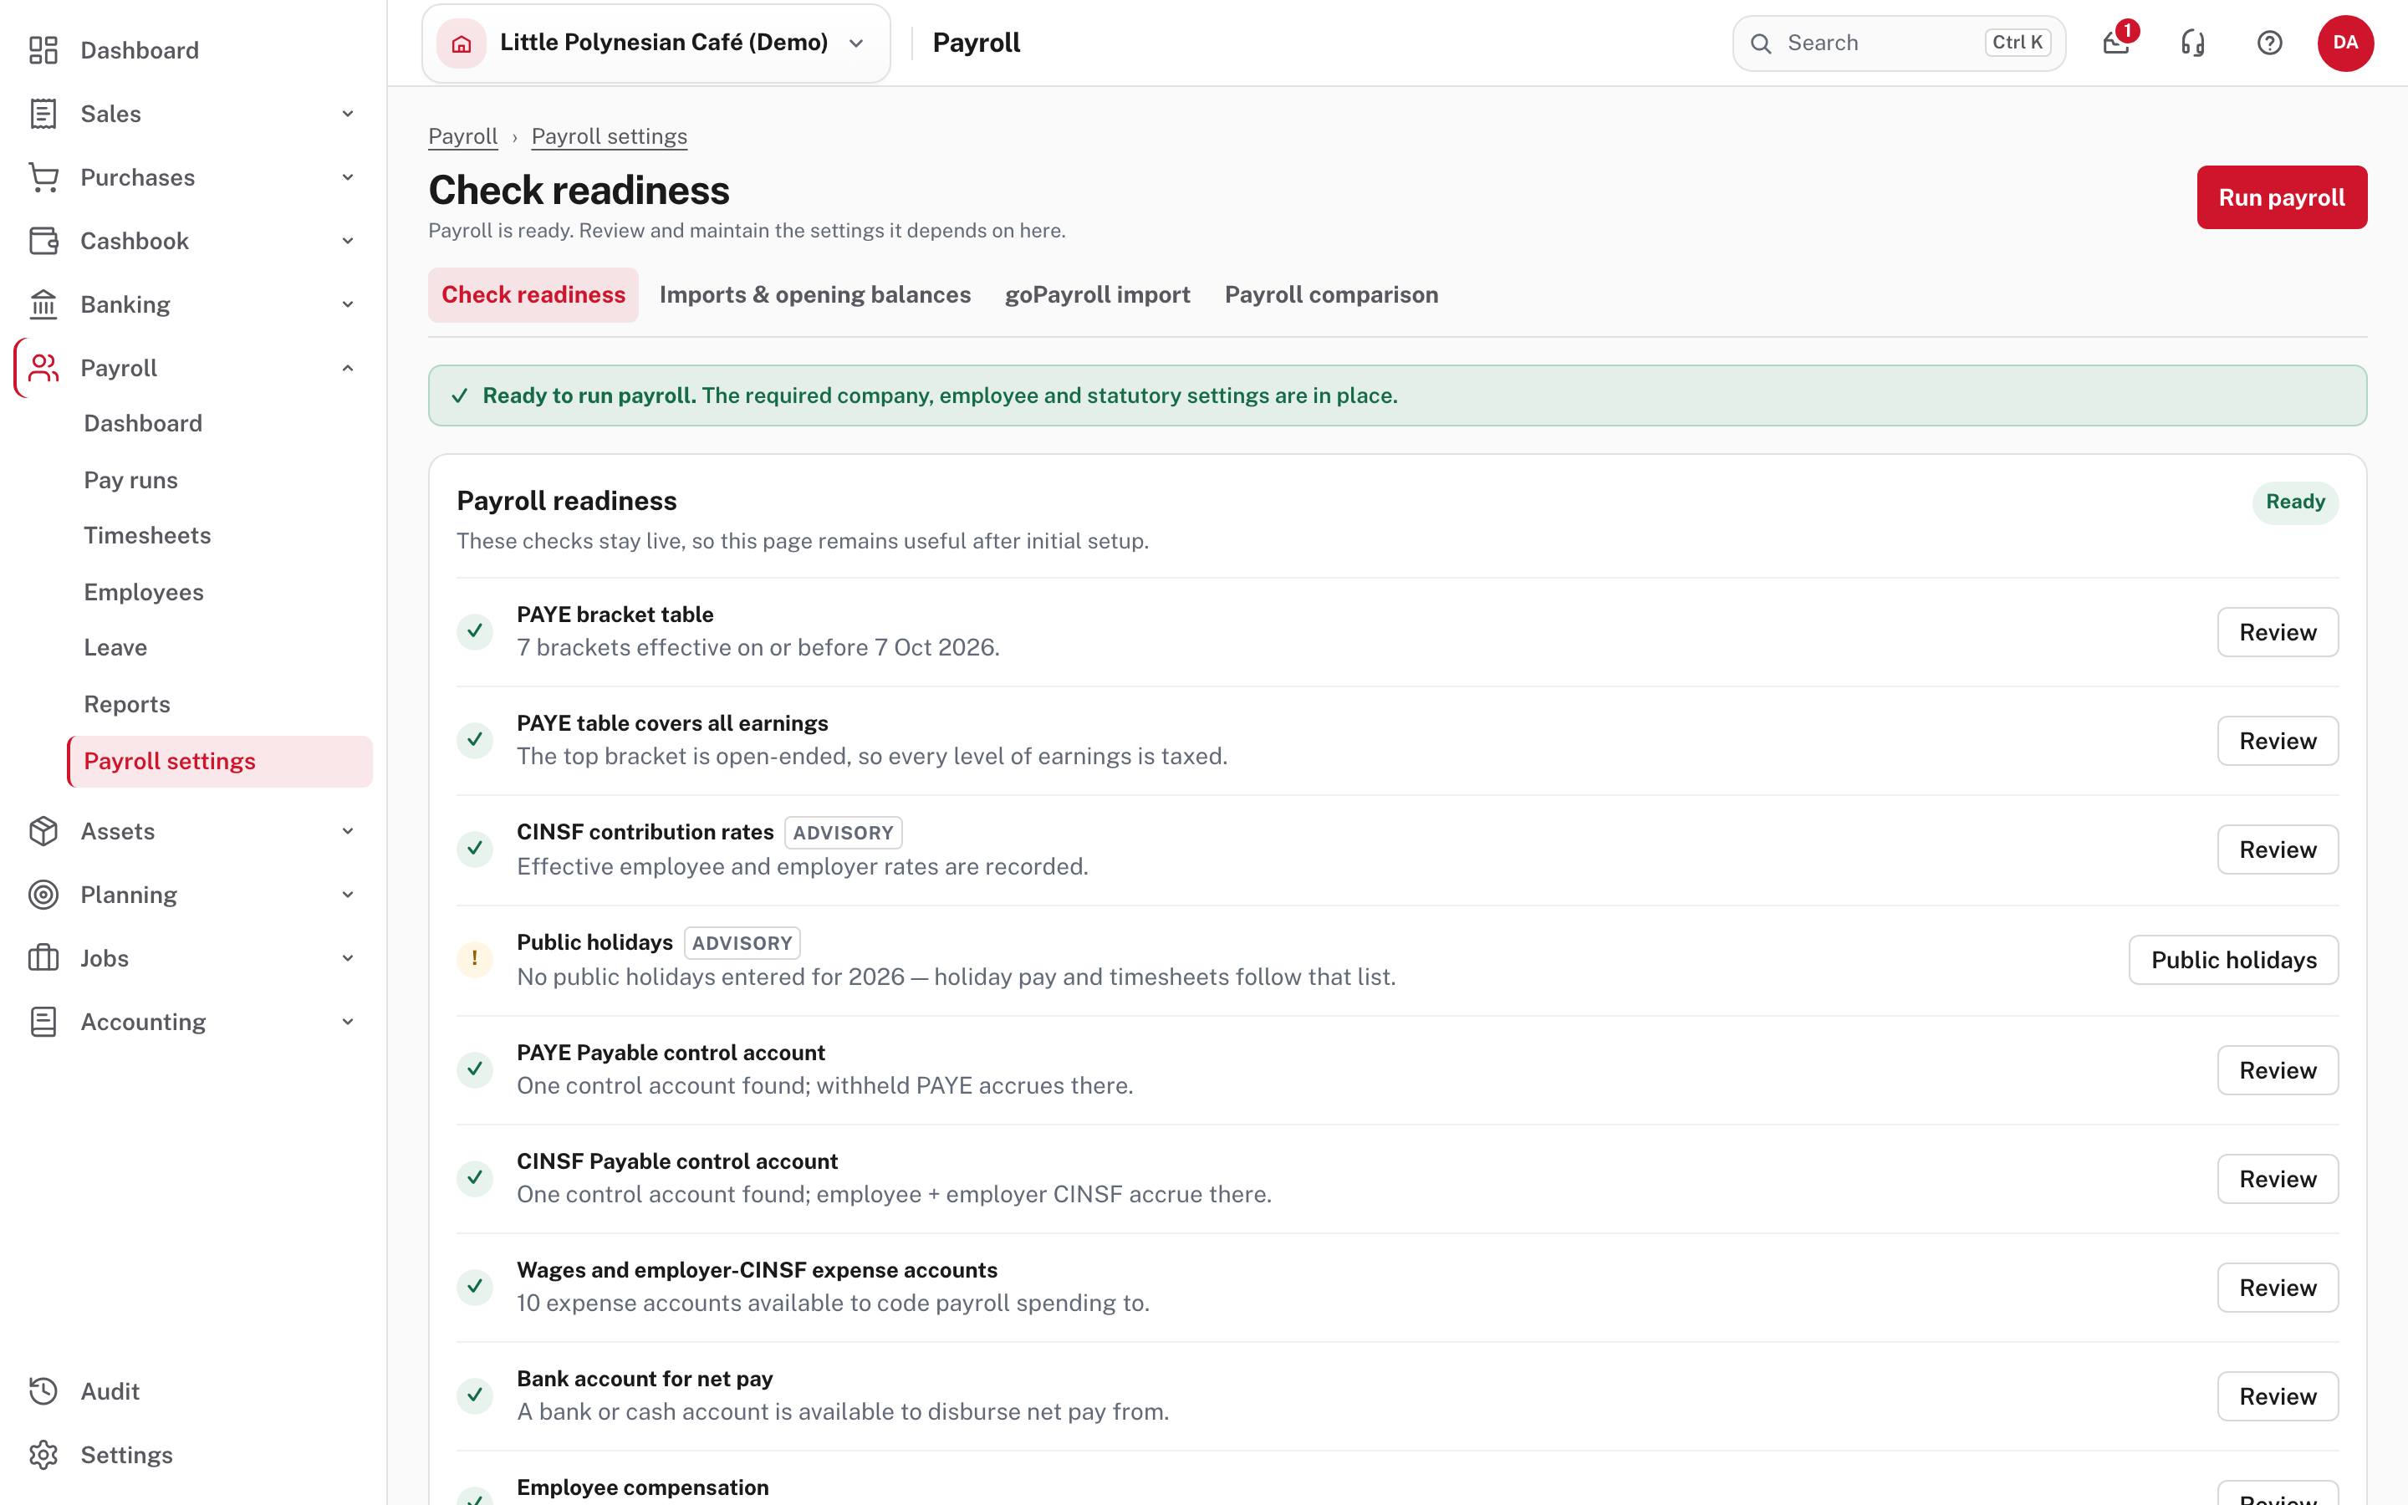Switch to Payroll comparison tab
The image size is (2408, 1505).
1331,294
